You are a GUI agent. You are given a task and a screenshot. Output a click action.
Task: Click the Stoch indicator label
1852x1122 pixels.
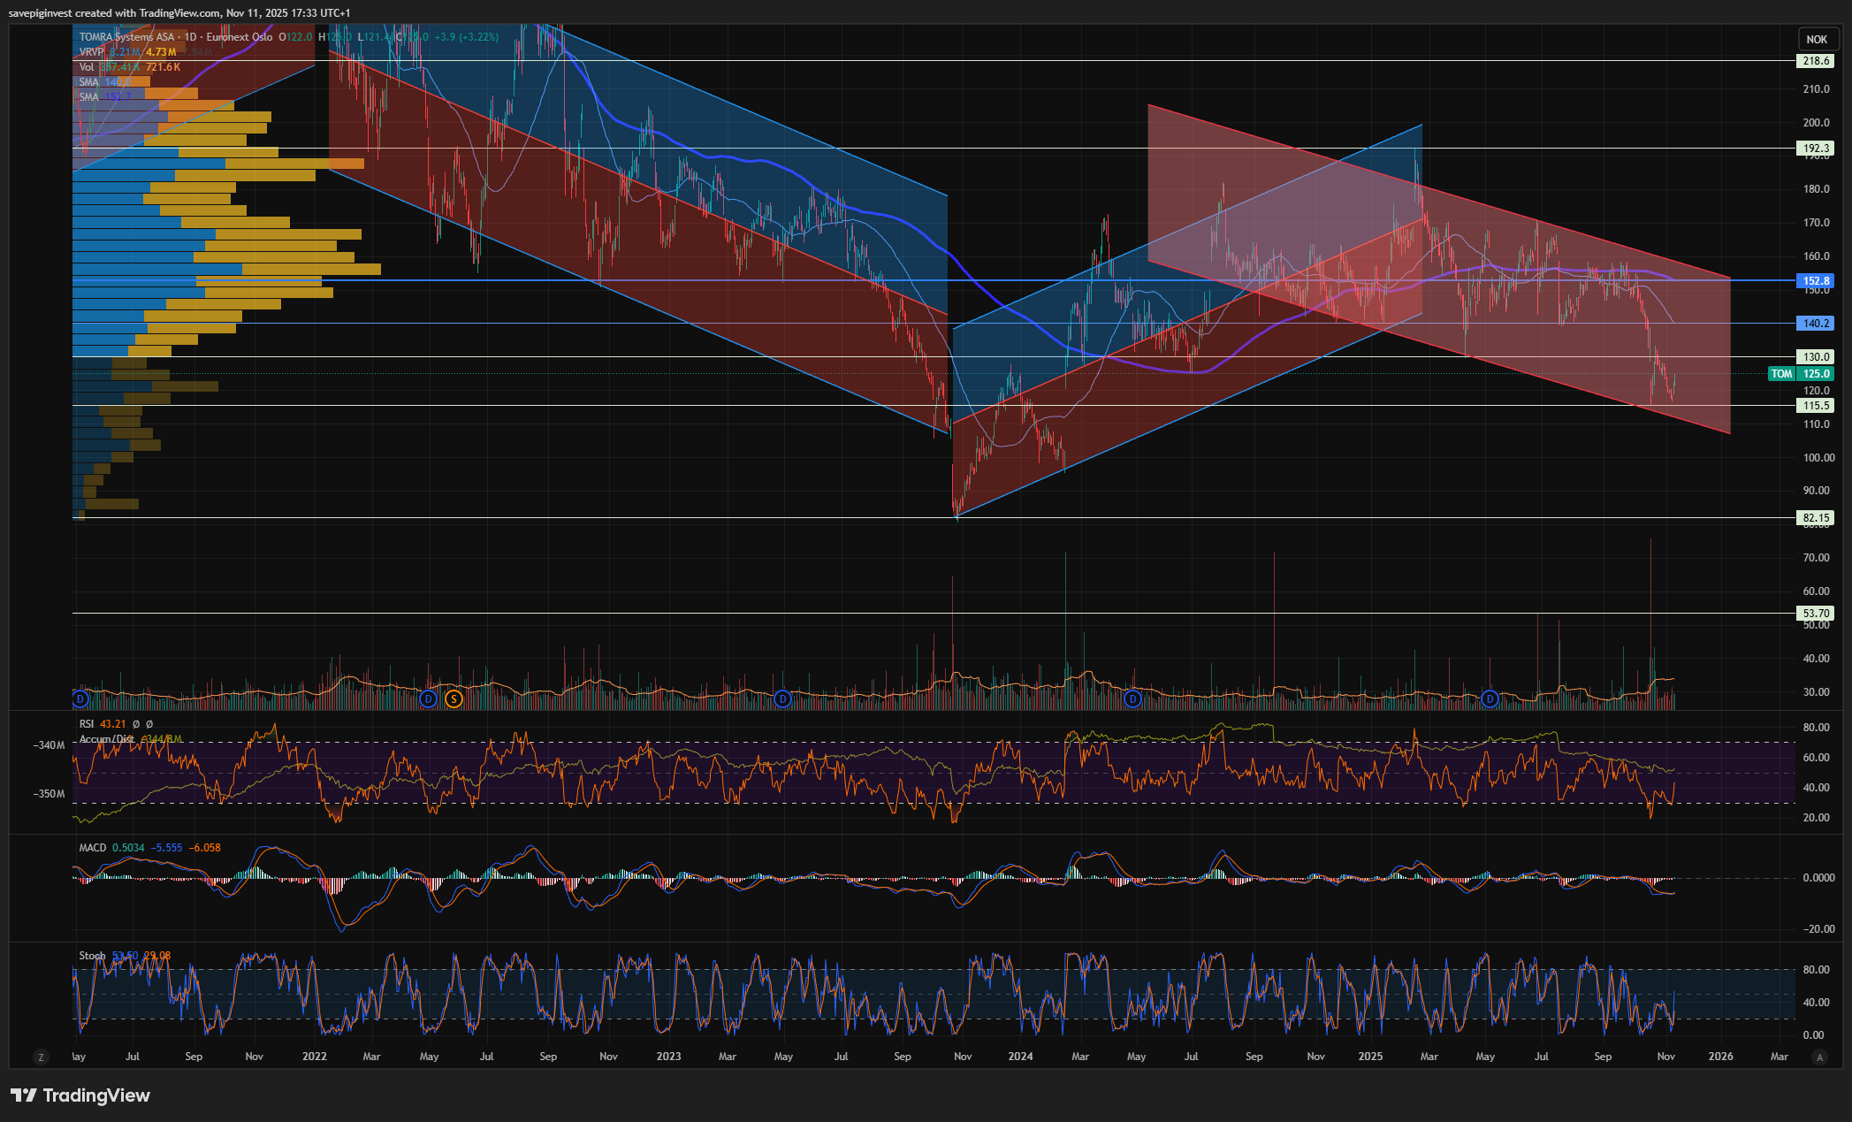click(x=92, y=956)
